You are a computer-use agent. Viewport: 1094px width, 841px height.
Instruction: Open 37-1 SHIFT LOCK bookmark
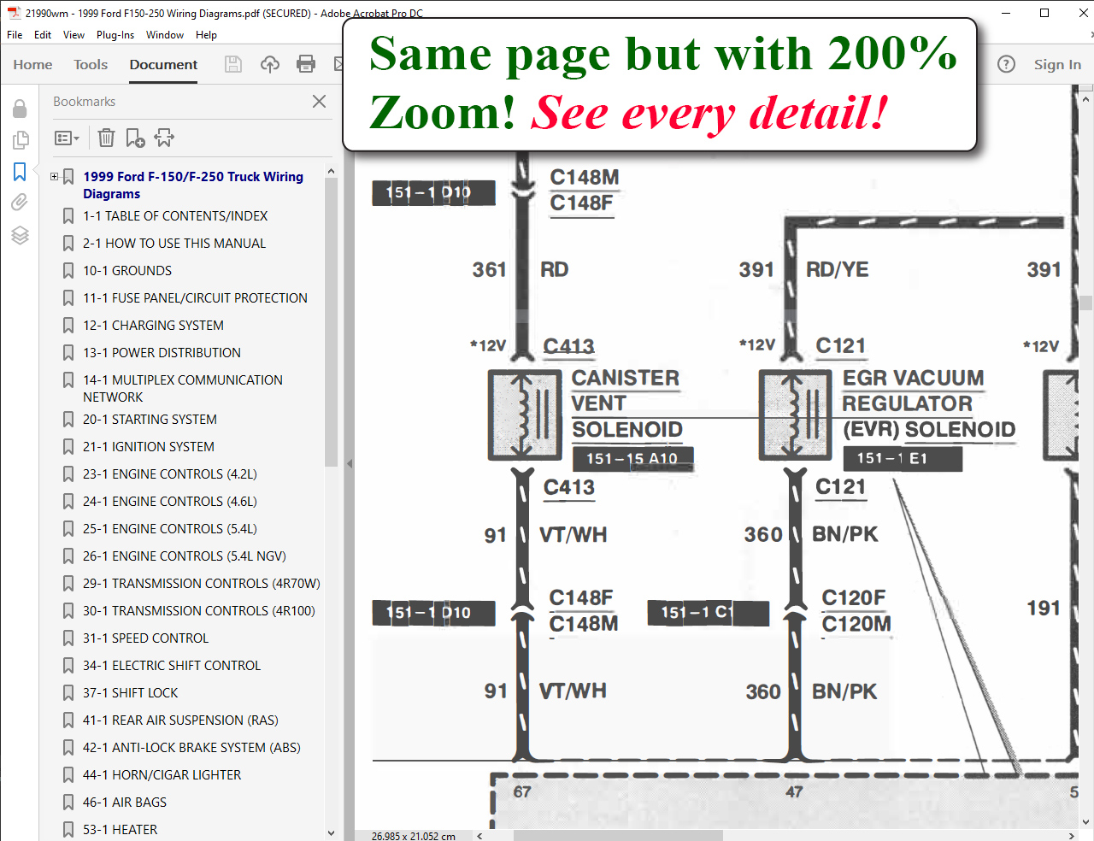(x=131, y=693)
